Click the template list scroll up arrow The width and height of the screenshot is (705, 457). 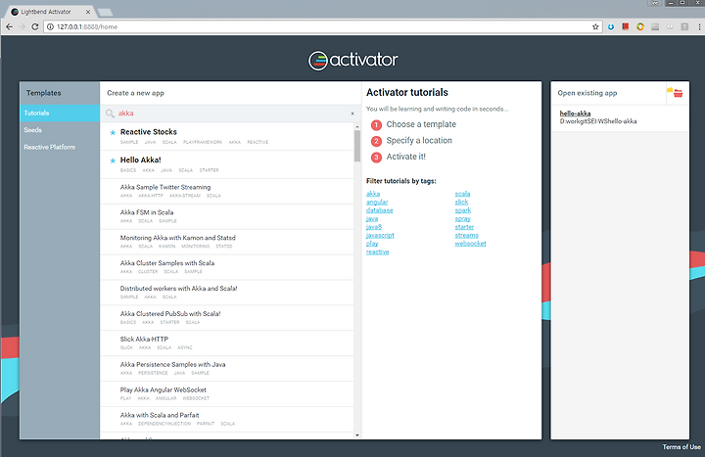tap(357, 126)
